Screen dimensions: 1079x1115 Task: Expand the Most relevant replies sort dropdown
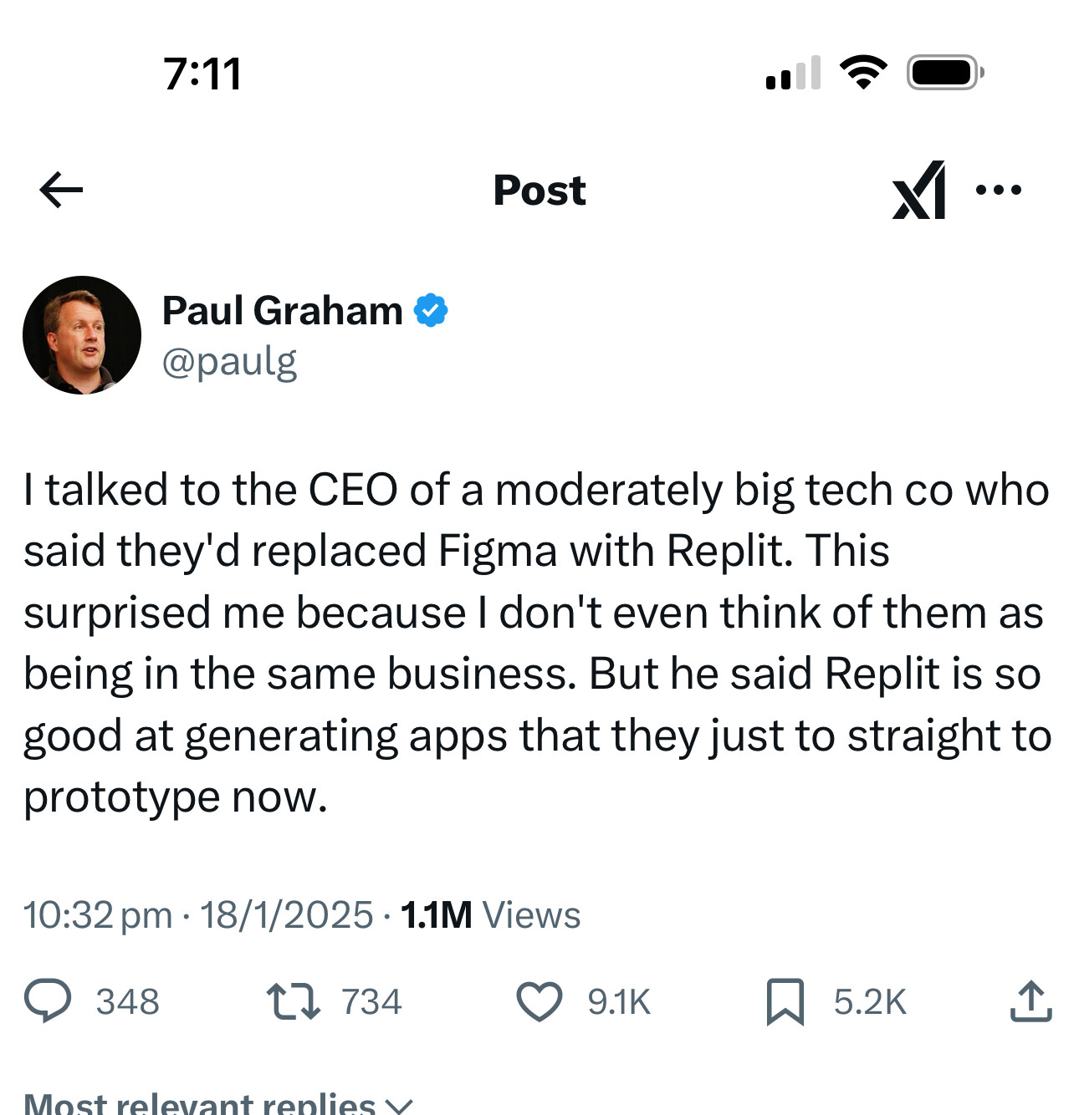[218, 1103]
